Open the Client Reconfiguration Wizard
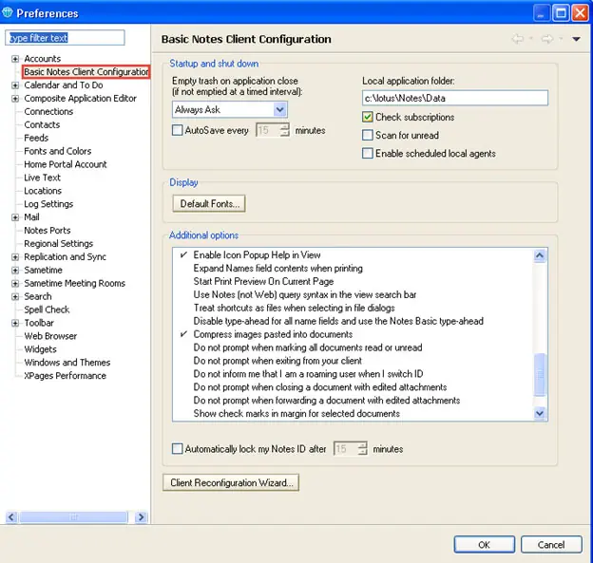 [231, 482]
